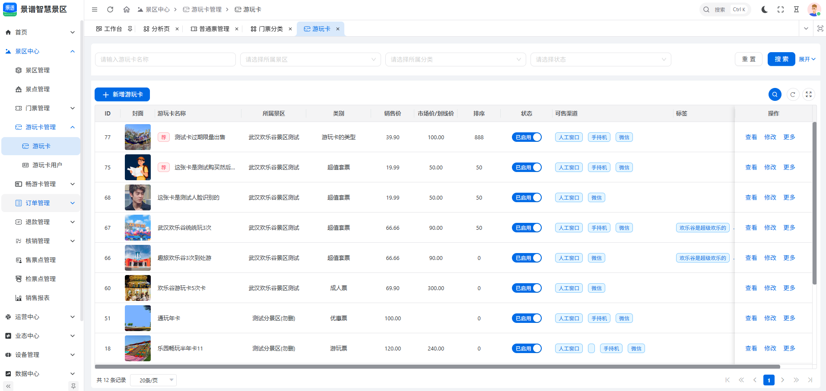
Task: Open the user avatar menu
Action: coord(814,9)
